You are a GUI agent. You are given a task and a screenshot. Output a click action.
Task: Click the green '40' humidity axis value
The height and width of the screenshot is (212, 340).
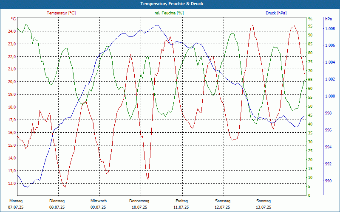pyautogui.click(x=310, y=124)
